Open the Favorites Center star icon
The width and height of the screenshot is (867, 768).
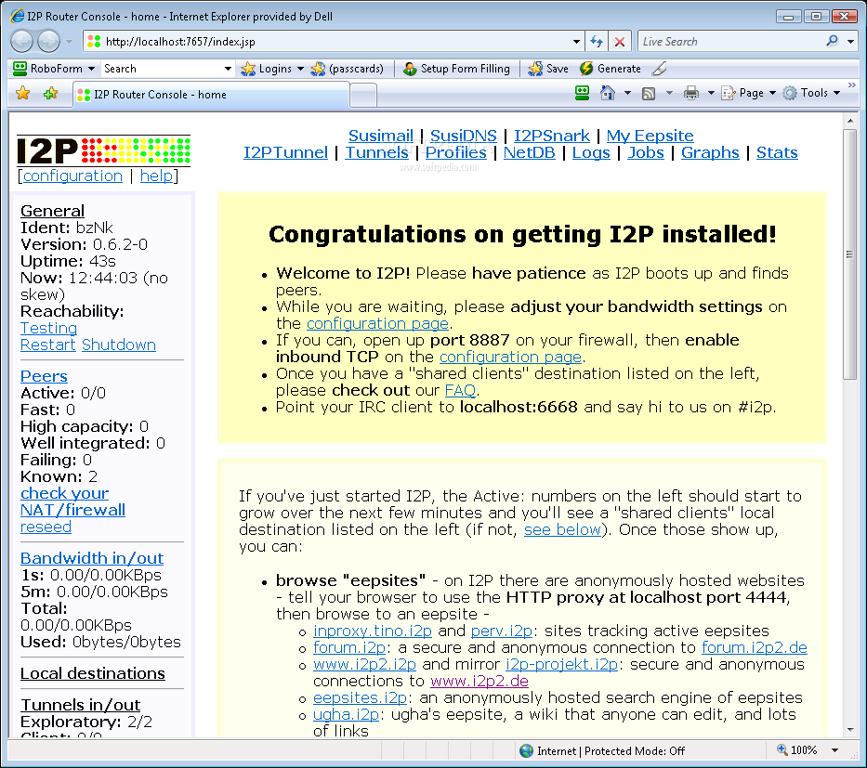click(22, 94)
